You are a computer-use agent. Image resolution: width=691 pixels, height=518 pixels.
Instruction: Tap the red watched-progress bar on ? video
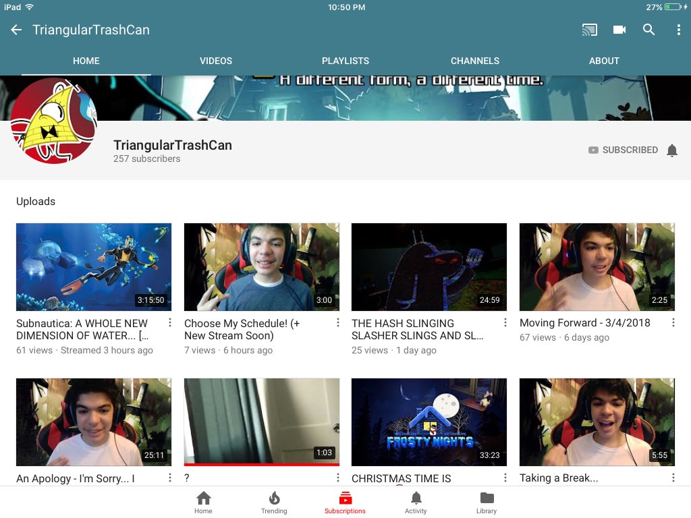click(x=262, y=464)
